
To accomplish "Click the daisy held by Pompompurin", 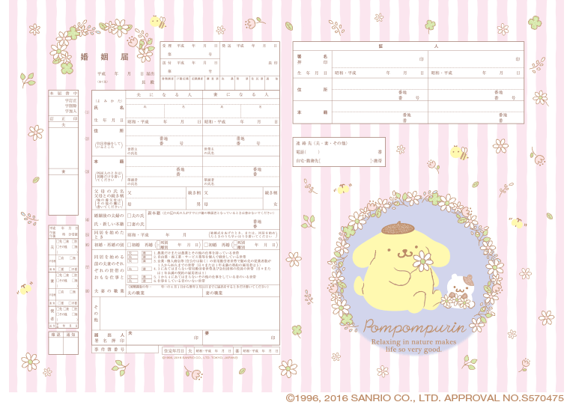I will [422, 260].
